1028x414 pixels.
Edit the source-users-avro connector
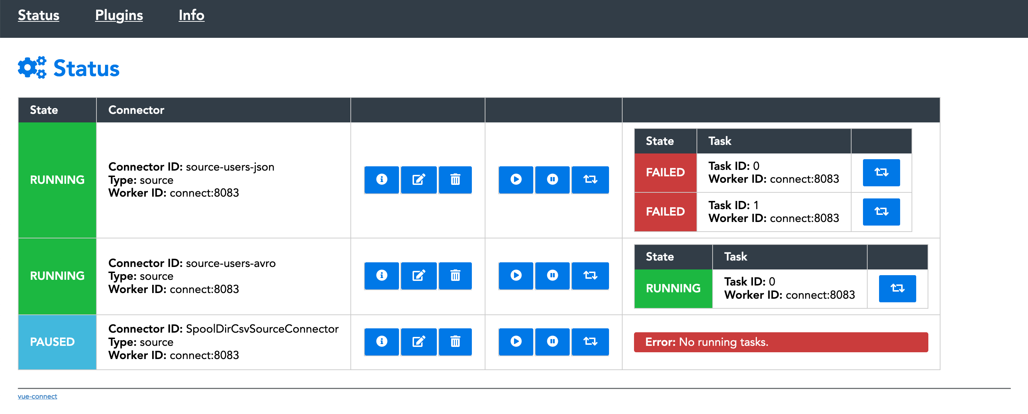point(418,276)
